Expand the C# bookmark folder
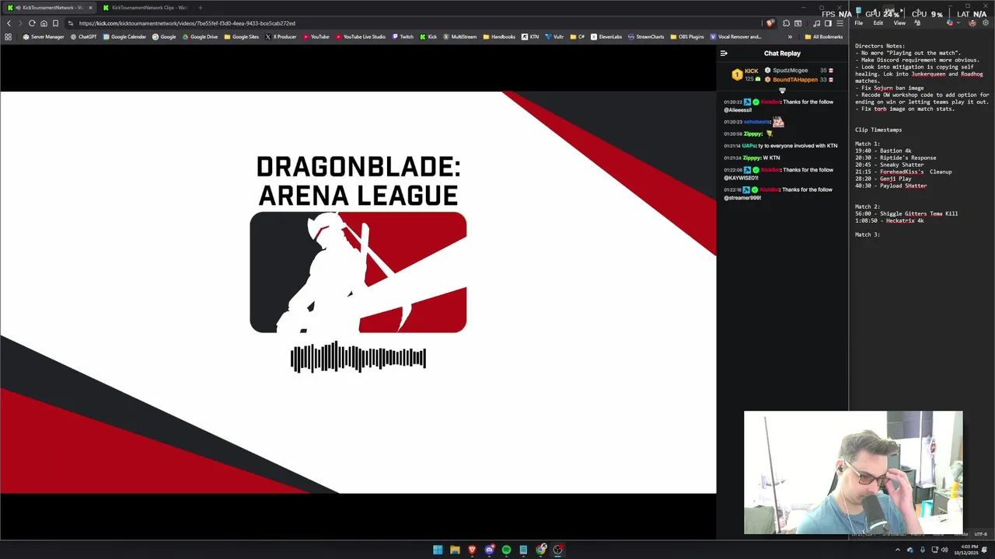This screenshot has width=995, height=559. pyautogui.click(x=578, y=36)
